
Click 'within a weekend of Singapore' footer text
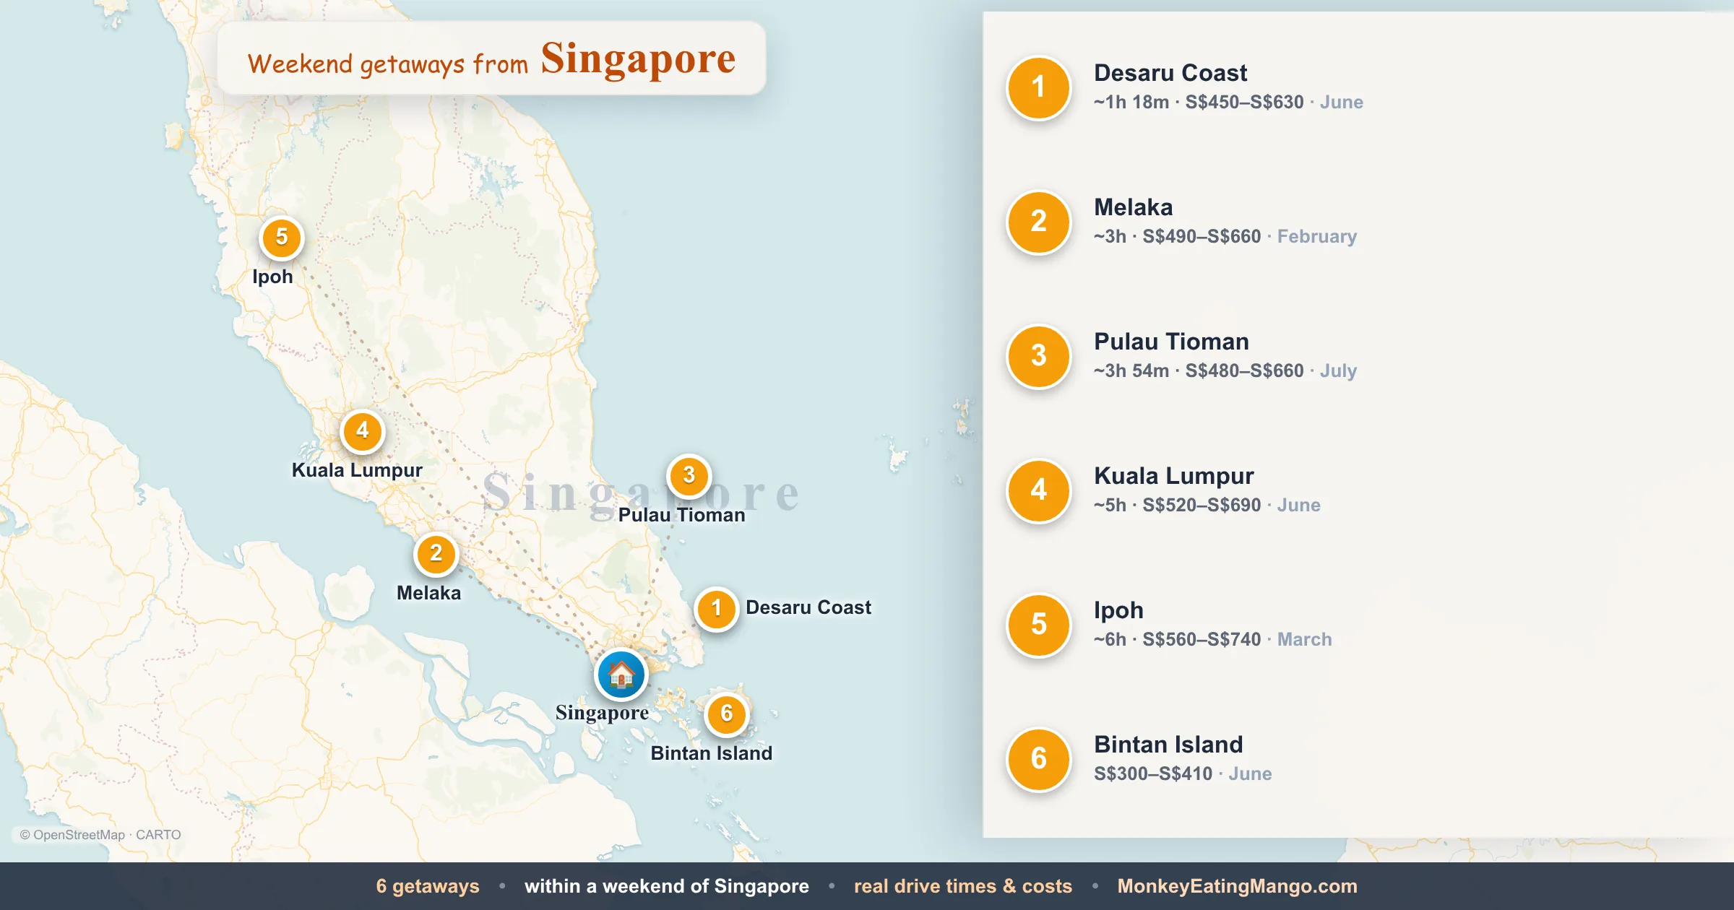tap(666, 887)
